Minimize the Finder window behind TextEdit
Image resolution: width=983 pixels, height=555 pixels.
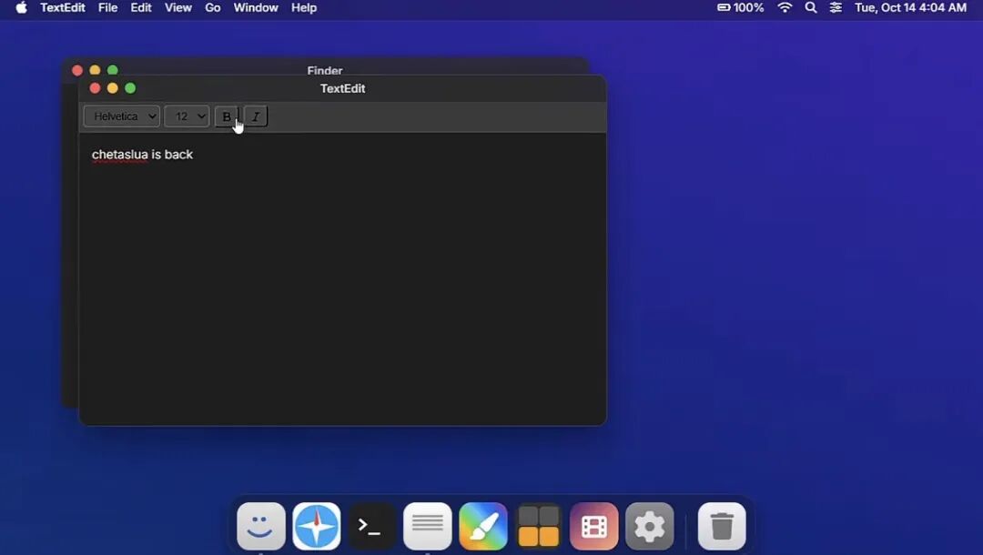tap(95, 70)
